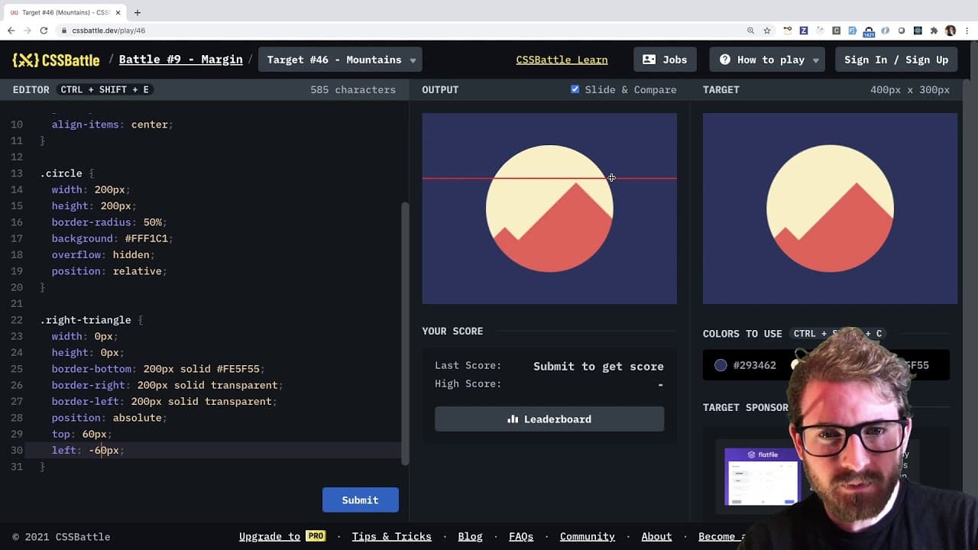Click the lock icon in the address bar
Viewport: 978px width, 550px height.
(x=65, y=31)
